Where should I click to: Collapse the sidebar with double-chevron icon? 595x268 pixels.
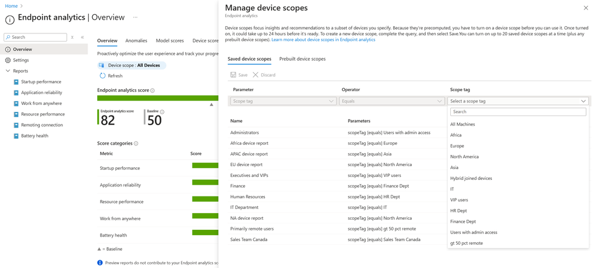tap(82, 37)
